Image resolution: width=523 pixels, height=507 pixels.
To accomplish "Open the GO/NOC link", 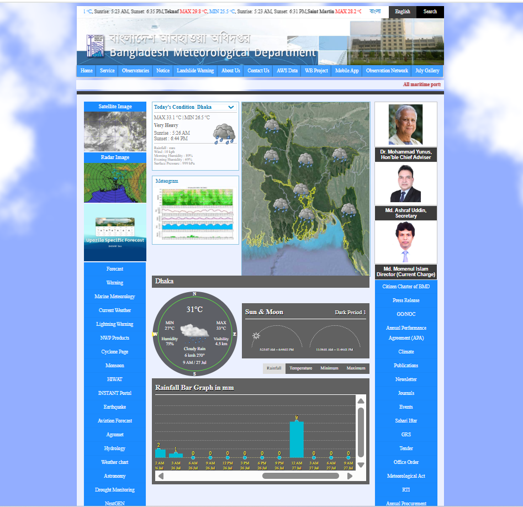I will coord(406,314).
